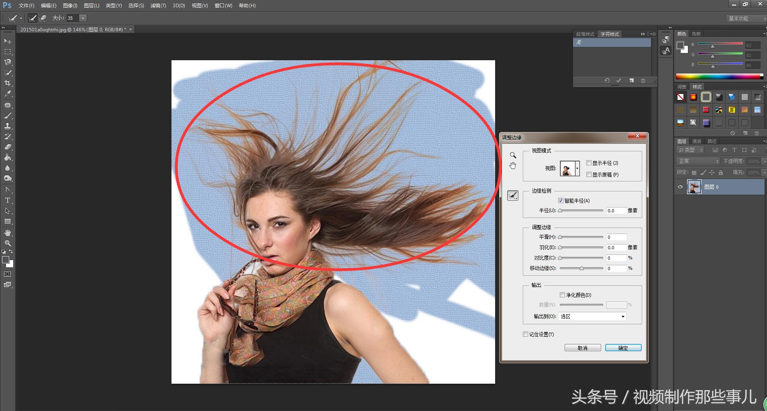This screenshot has width=767, height=411.
Task: Select the Crop tool in the toolbar
Action: (x=8, y=83)
